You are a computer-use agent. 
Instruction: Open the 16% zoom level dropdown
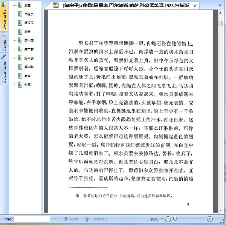pos(162,219)
